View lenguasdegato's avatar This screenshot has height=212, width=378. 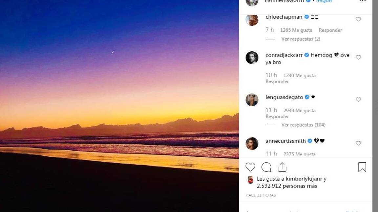(252, 100)
